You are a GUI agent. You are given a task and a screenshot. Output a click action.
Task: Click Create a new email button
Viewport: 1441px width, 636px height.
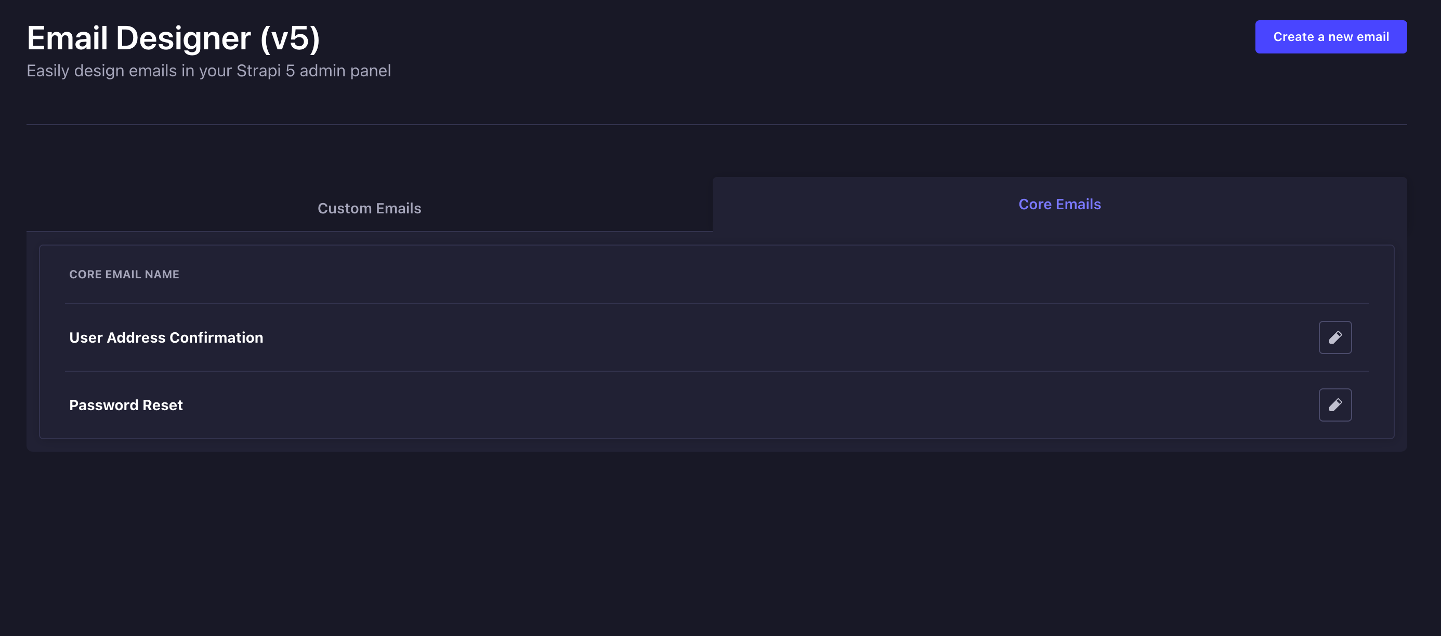pyautogui.click(x=1330, y=37)
